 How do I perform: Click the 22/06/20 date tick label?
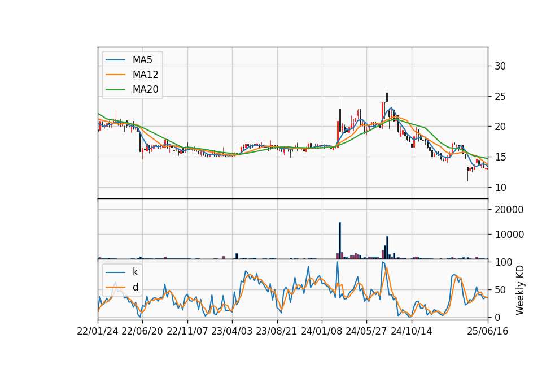[142, 331]
